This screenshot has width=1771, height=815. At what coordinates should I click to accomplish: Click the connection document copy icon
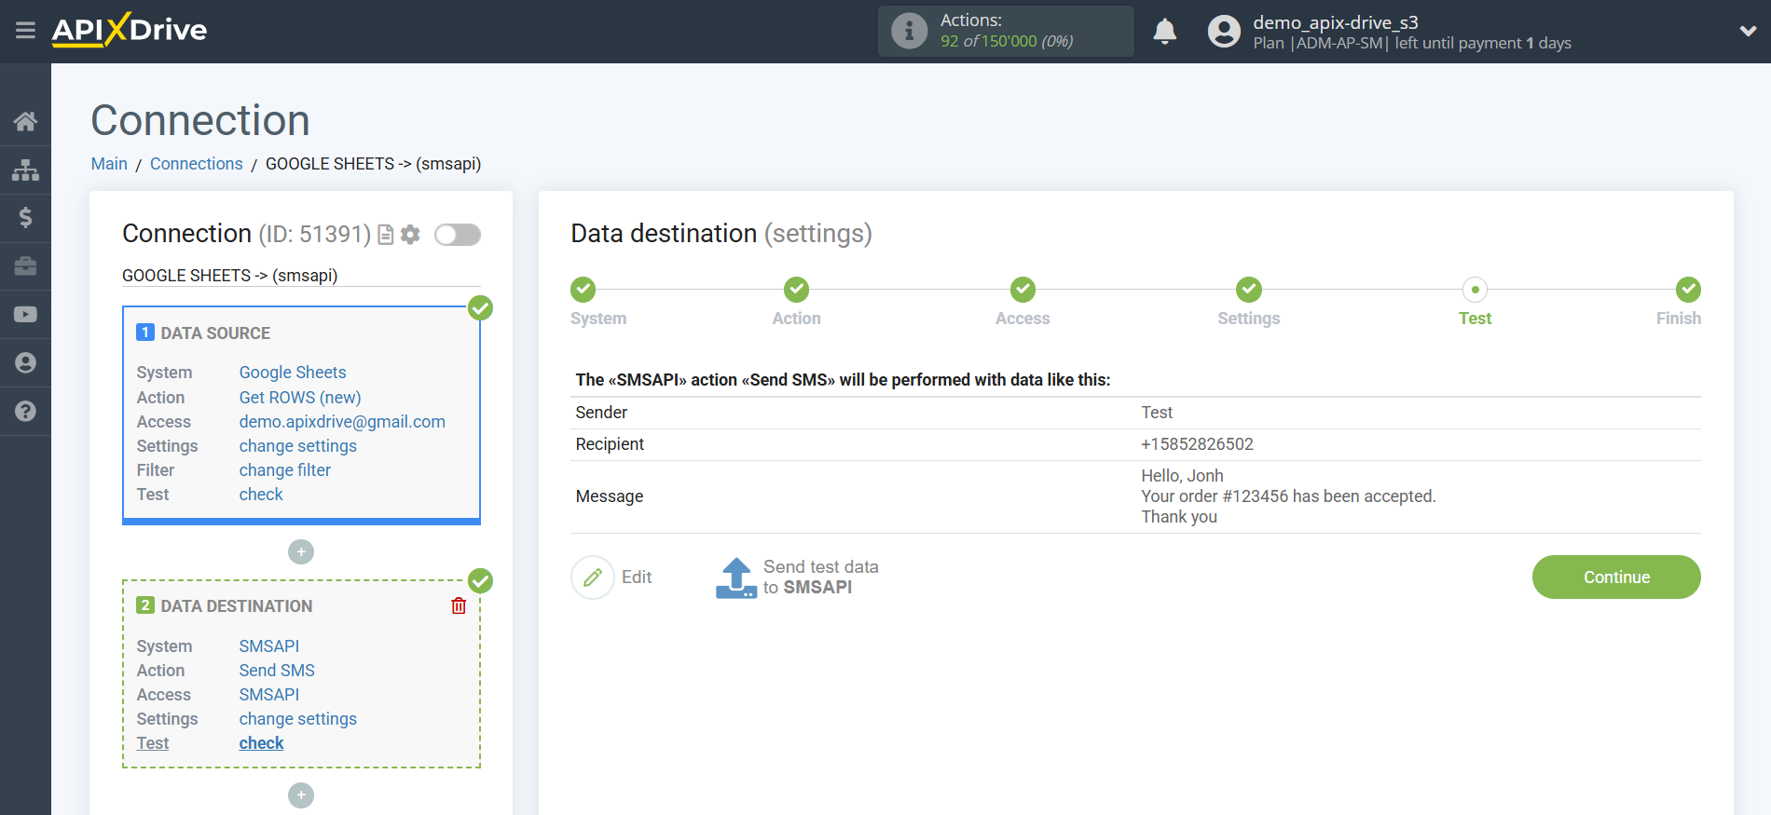click(x=385, y=235)
